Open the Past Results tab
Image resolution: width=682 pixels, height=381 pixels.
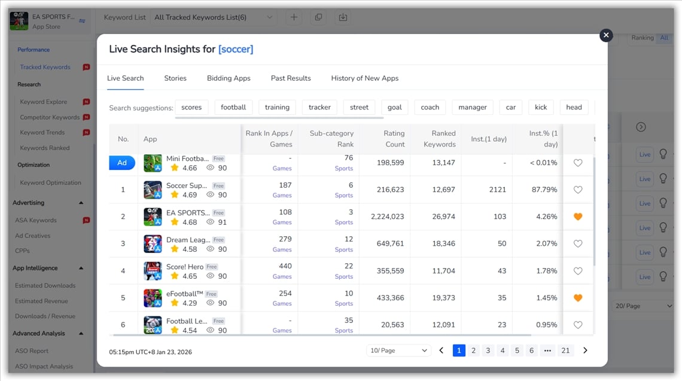pyautogui.click(x=290, y=78)
